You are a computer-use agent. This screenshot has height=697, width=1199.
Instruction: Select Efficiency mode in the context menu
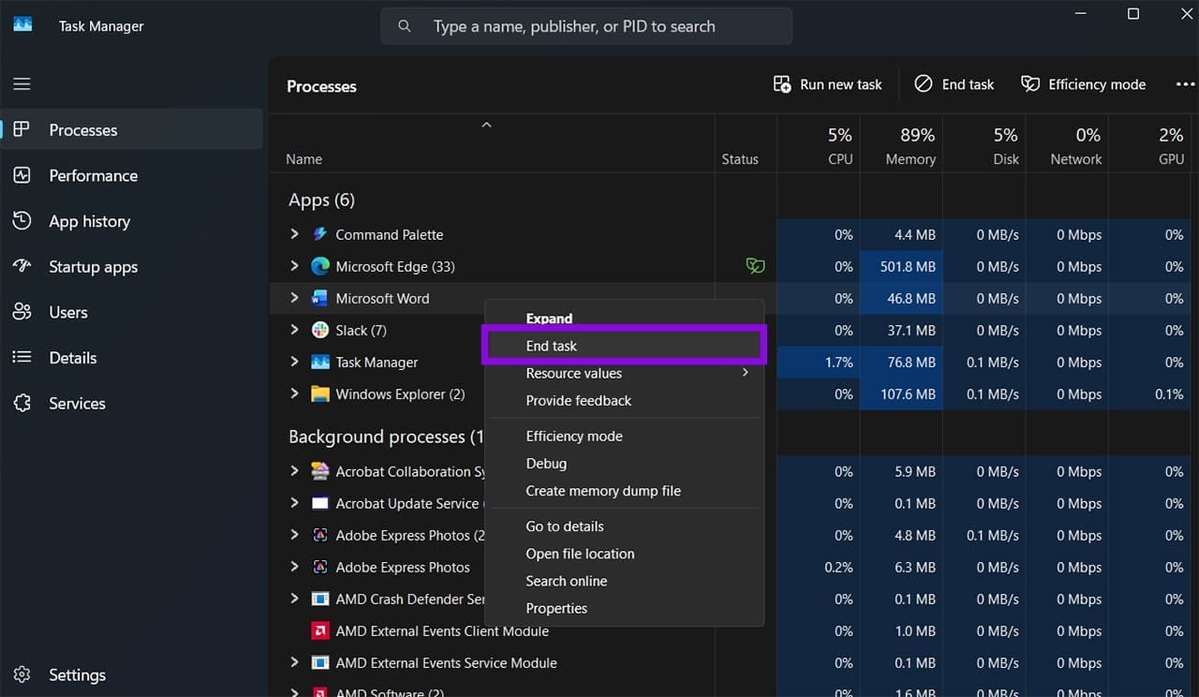coord(624,436)
